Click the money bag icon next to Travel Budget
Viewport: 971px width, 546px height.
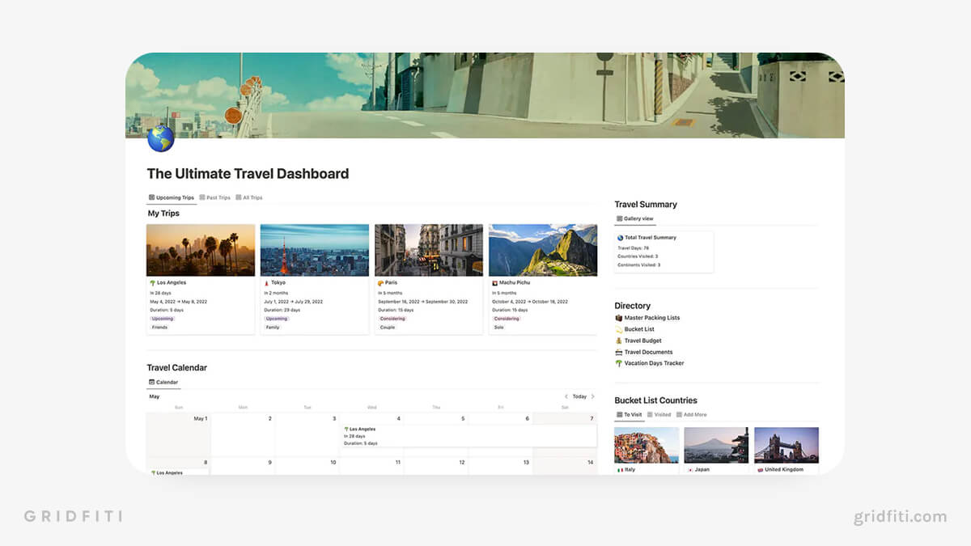pyautogui.click(x=618, y=341)
